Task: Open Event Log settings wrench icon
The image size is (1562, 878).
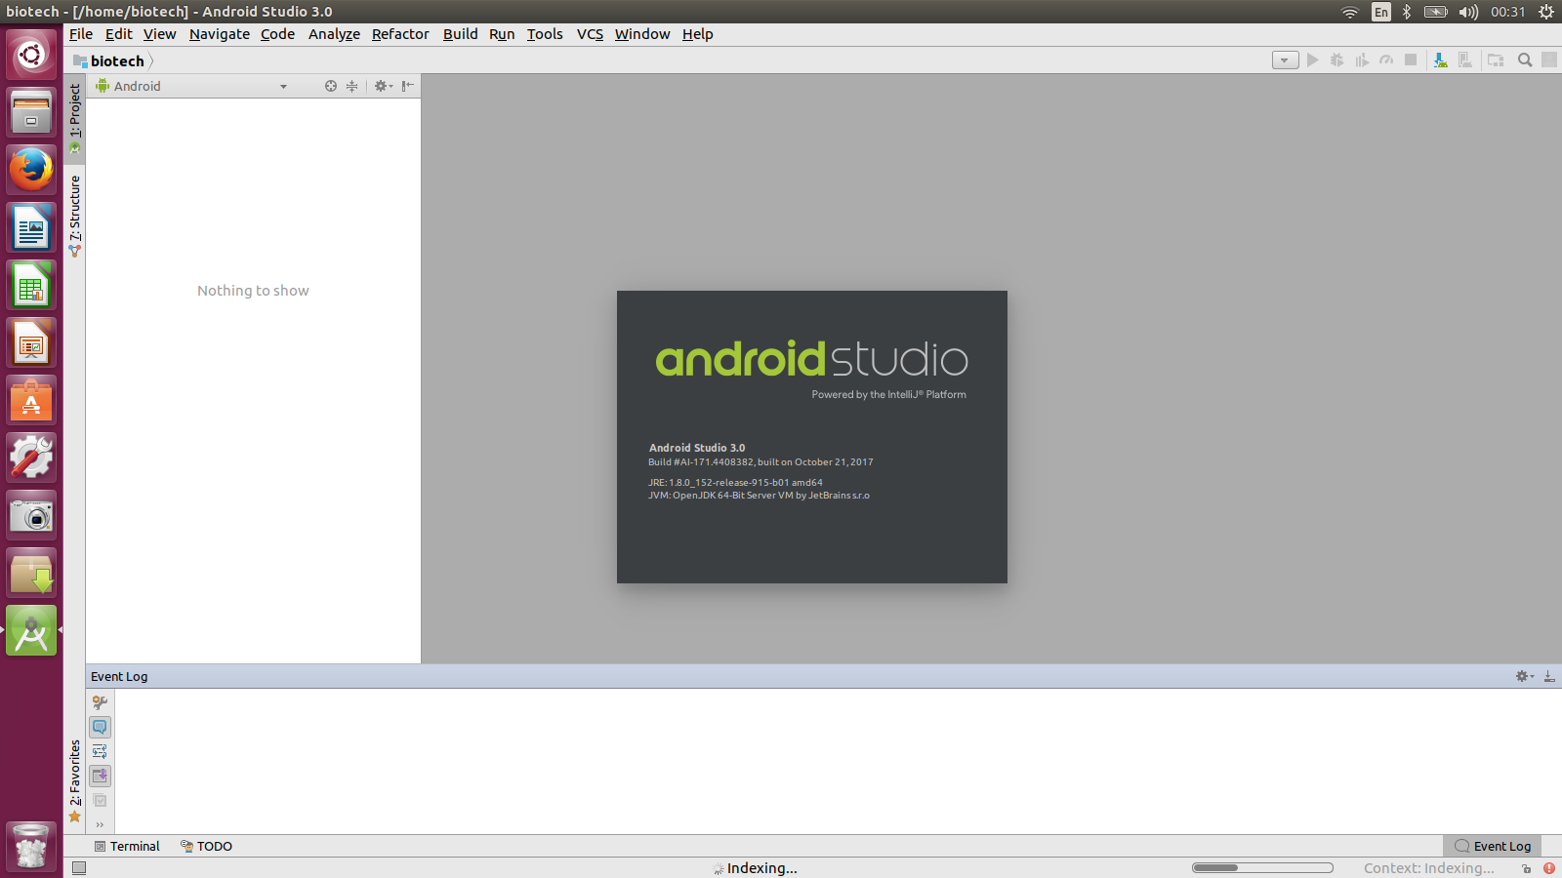Action: [x=100, y=702]
